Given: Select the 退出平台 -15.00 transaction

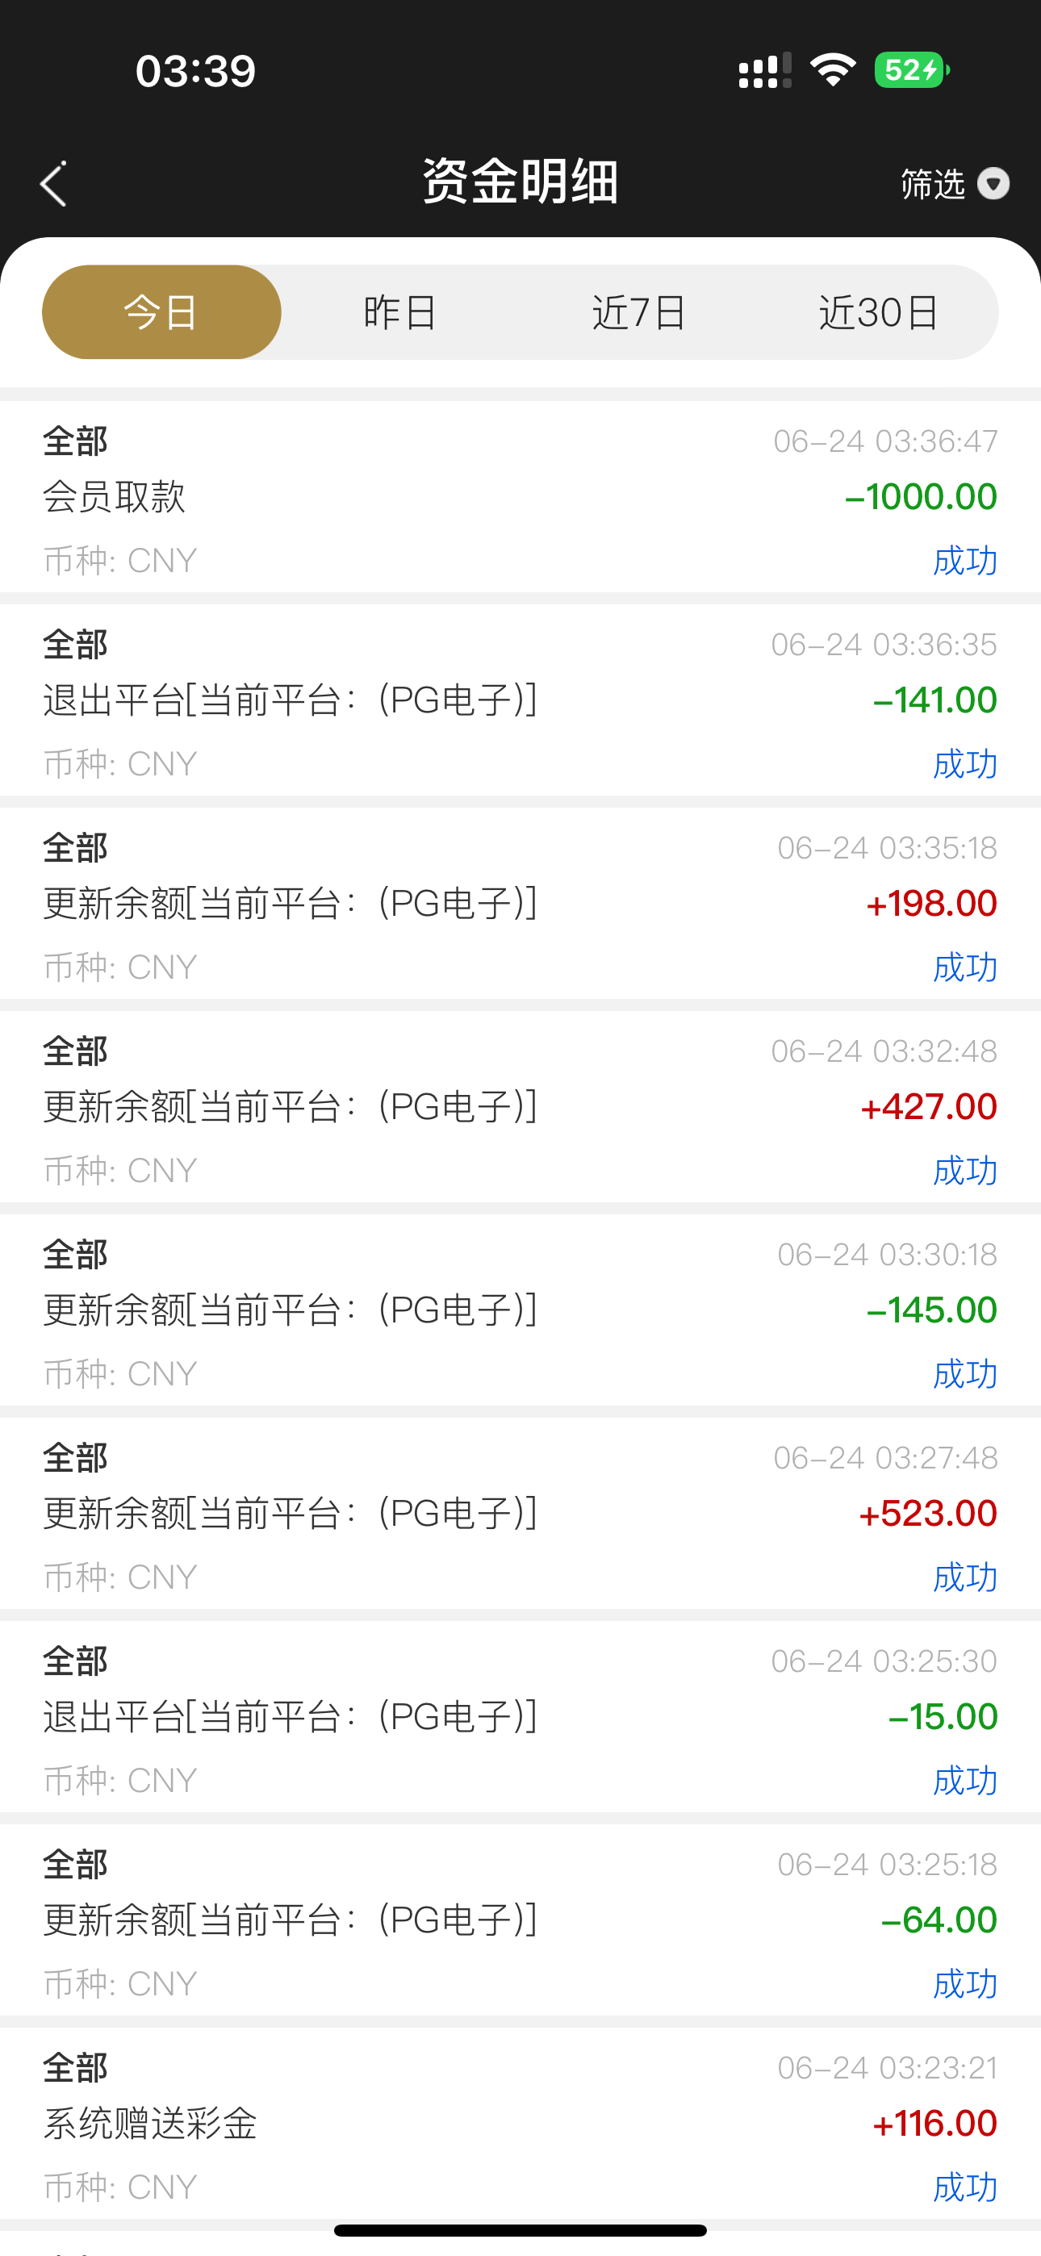Looking at the screenshot, I should click(x=520, y=1716).
